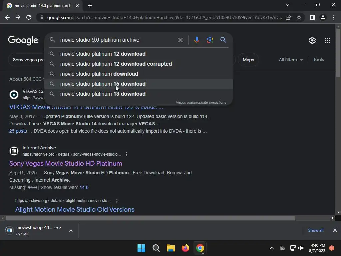Click the Internet Archive favicon
This screenshot has height=256, width=341.
point(14,151)
